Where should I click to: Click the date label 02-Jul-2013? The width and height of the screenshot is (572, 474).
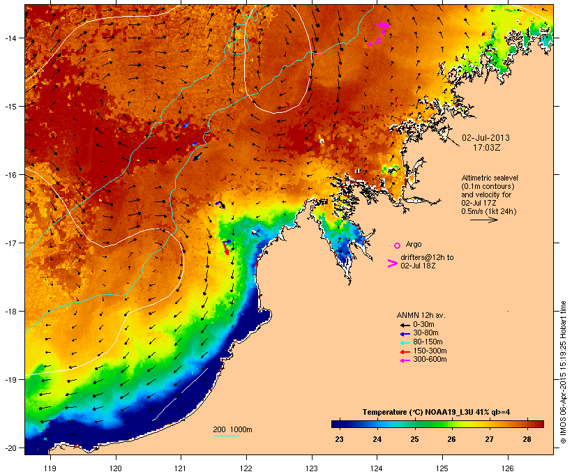coord(486,138)
